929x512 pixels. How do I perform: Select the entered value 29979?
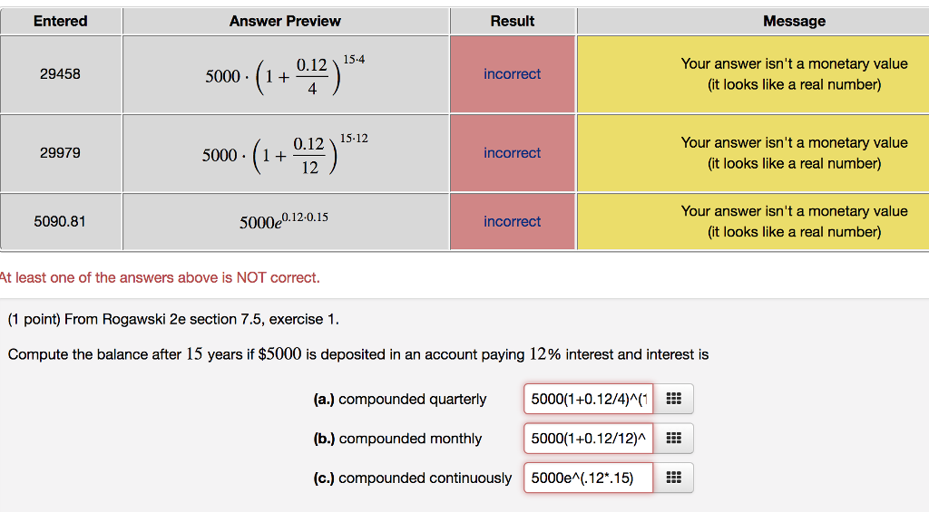coord(61,153)
